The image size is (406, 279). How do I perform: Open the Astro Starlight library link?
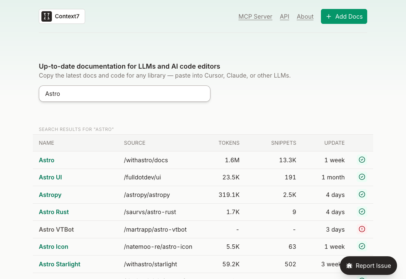(x=60, y=264)
